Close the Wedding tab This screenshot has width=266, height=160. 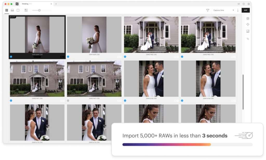51,4
